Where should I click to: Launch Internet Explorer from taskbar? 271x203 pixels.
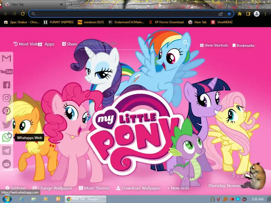click(x=21, y=199)
